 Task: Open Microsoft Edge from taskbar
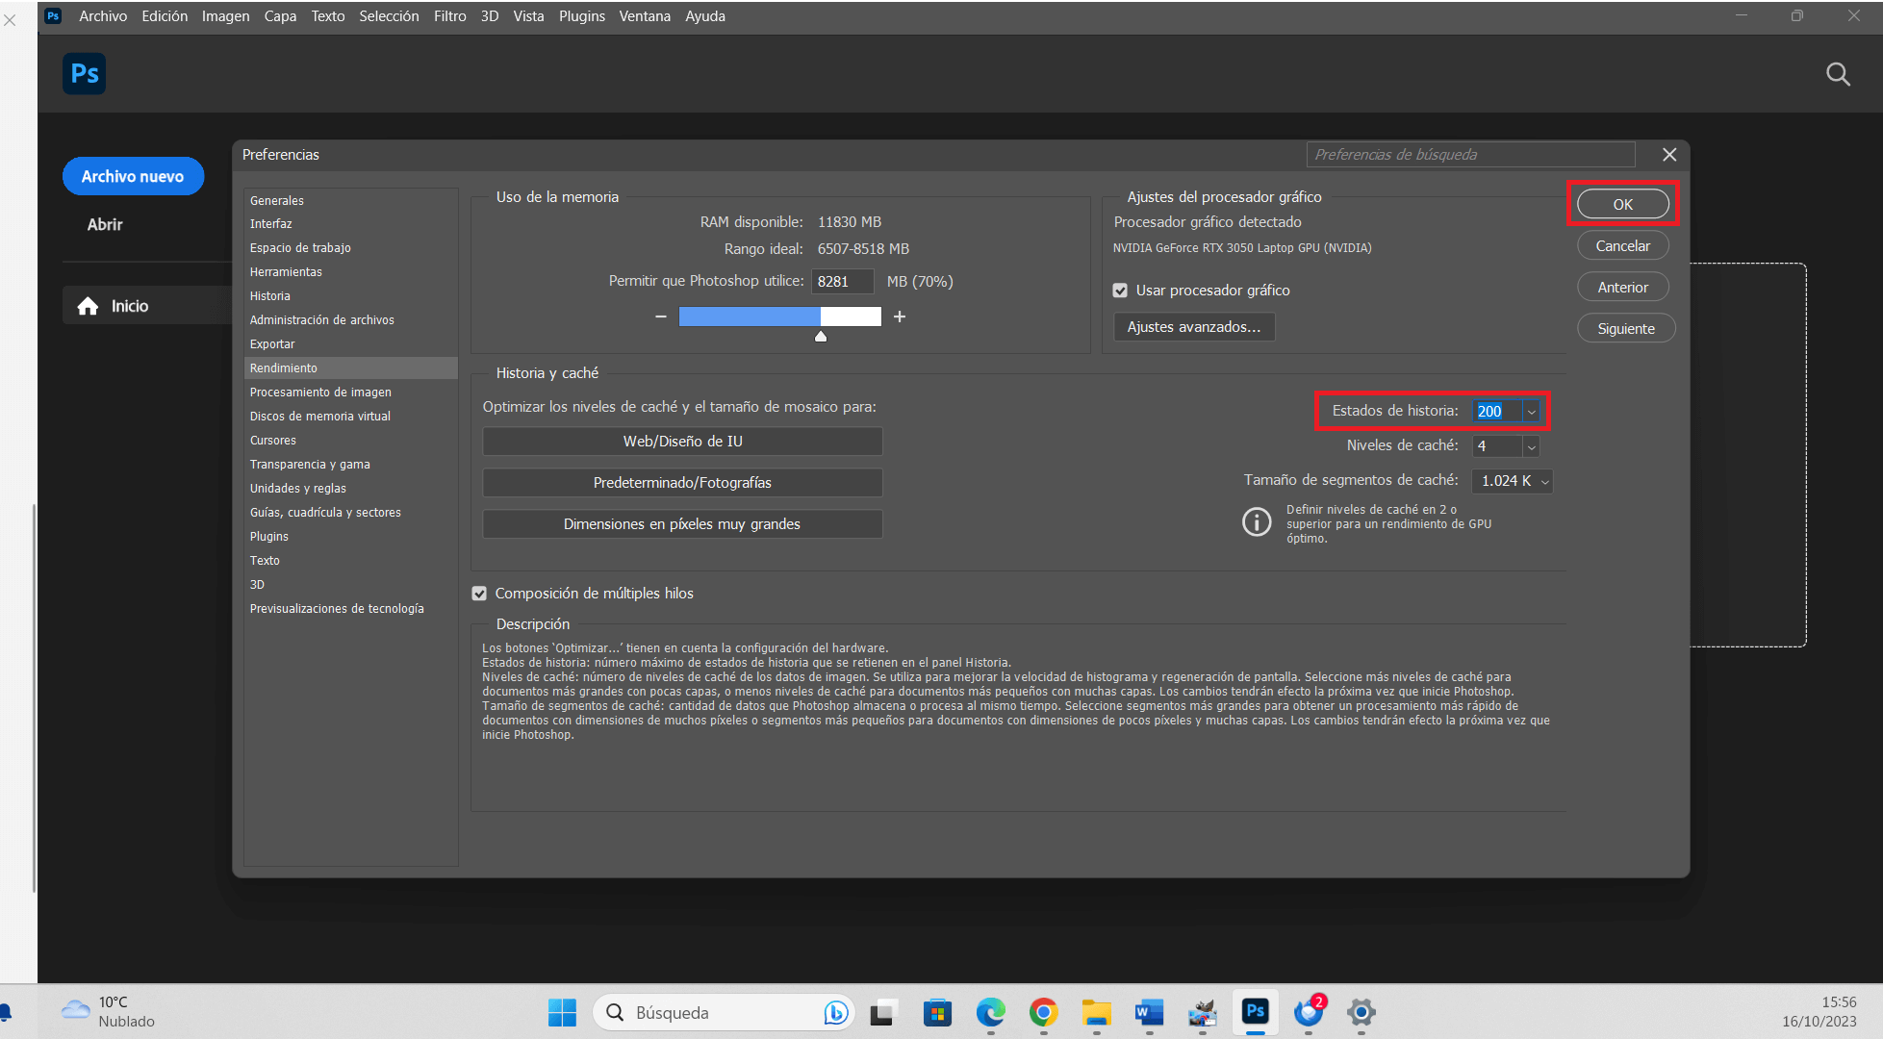tap(990, 1012)
